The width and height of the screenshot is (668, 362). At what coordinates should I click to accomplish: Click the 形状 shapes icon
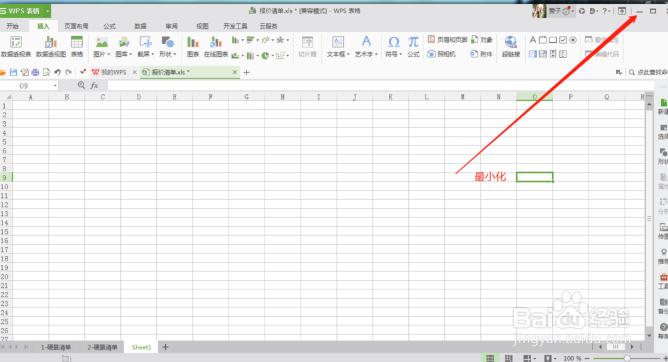tap(168, 43)
